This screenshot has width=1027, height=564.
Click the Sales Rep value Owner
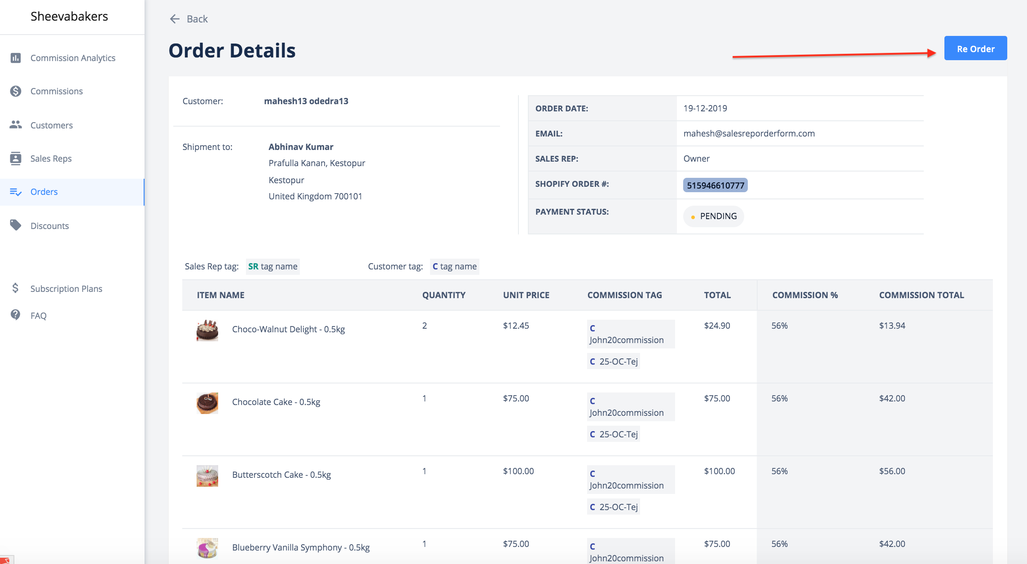(697, 159)
